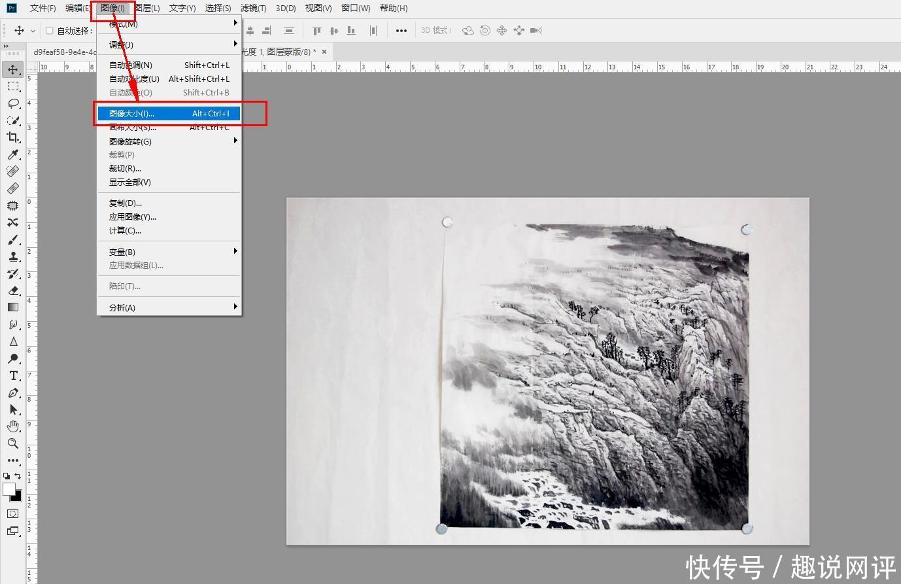Click align vertical centers icon
The width and height of the screenshot is (901, 584).
[x=334, y=31]
